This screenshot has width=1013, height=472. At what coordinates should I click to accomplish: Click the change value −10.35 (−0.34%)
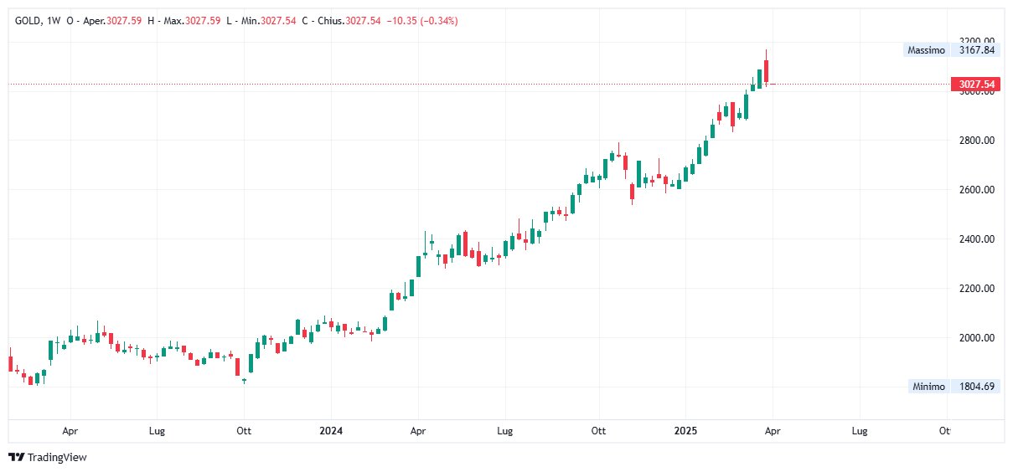pos(421,20)
